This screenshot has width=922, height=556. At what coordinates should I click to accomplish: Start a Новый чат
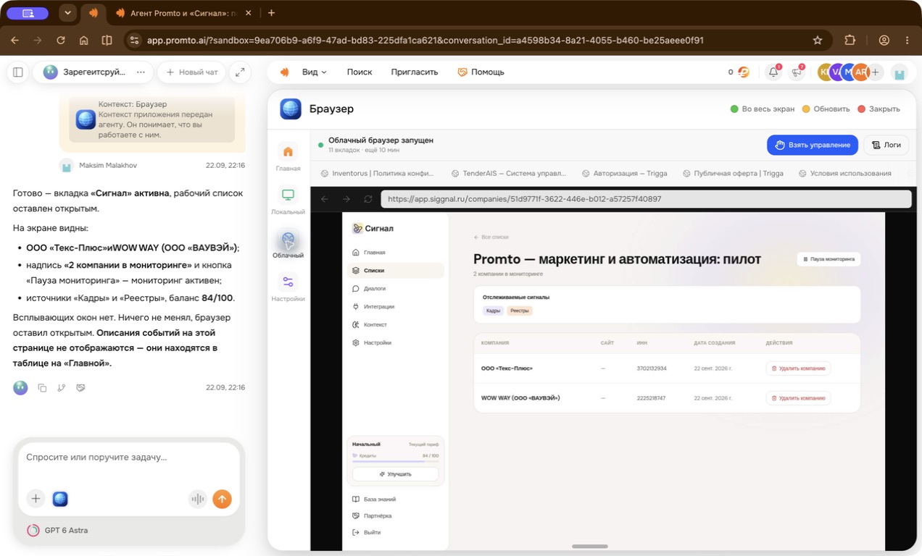coord(191,72)
